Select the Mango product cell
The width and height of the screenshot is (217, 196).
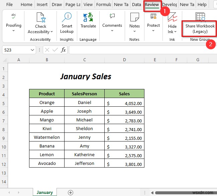[x=47, y=120]
